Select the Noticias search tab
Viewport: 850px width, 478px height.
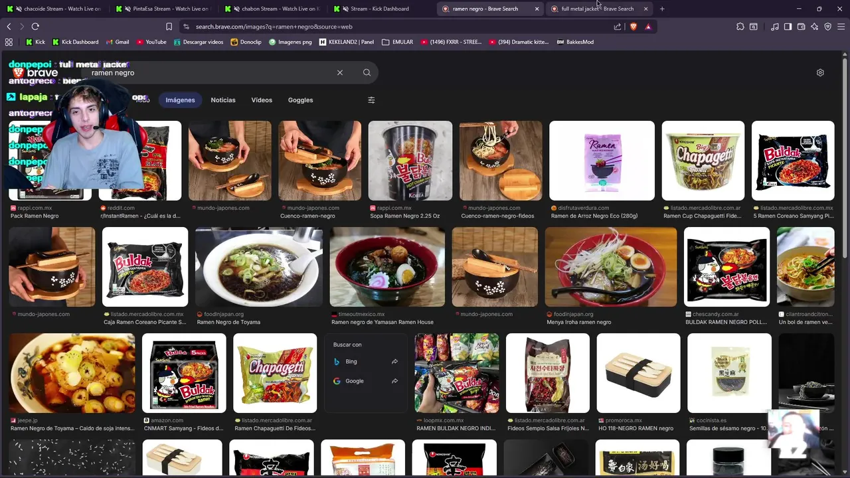click(x=223, y=100)
